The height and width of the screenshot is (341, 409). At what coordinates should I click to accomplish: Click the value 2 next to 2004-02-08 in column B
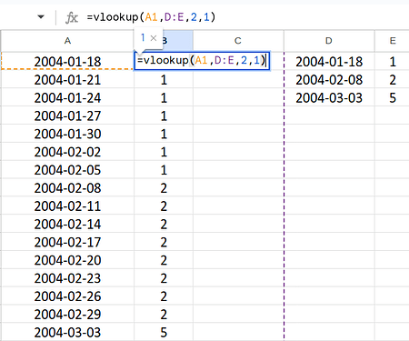click(164, 188)
